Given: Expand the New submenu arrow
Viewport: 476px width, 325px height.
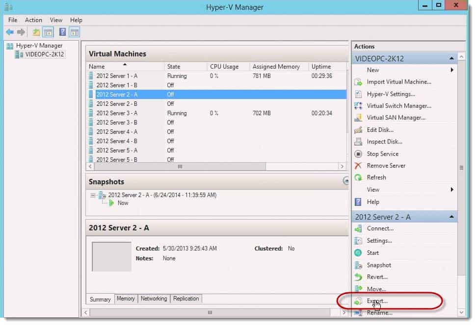Looking at the screenshot, I should pyautogui.click(x=452, y=70).
